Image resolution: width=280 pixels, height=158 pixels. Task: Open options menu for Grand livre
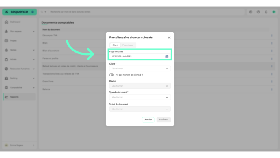coord(272,82)
